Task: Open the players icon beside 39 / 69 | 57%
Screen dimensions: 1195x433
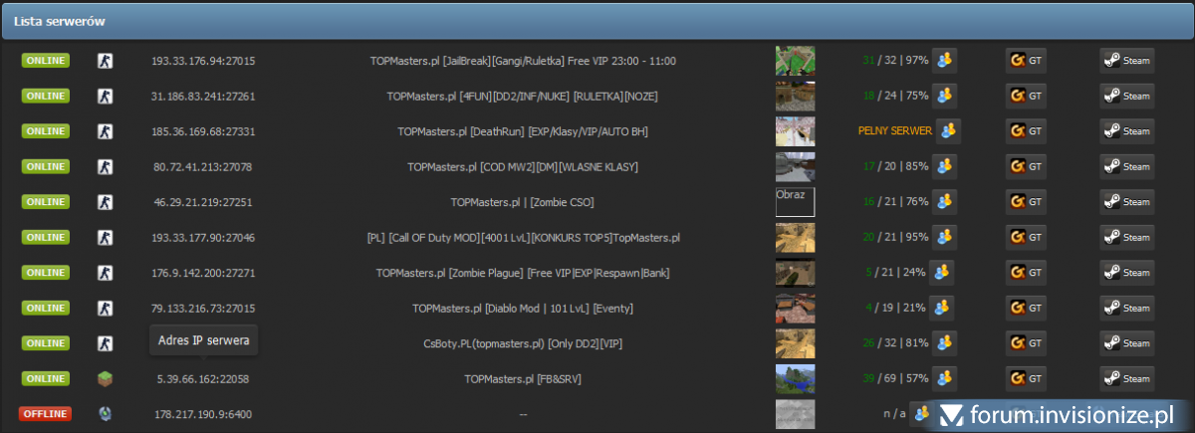Action: coord(944,378)
